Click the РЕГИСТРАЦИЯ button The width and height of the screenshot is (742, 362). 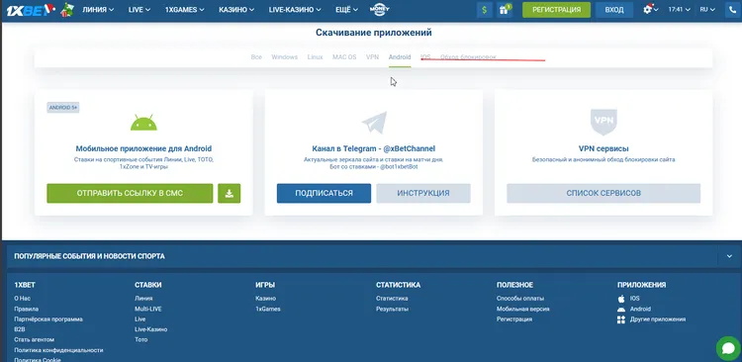(556, 10)
